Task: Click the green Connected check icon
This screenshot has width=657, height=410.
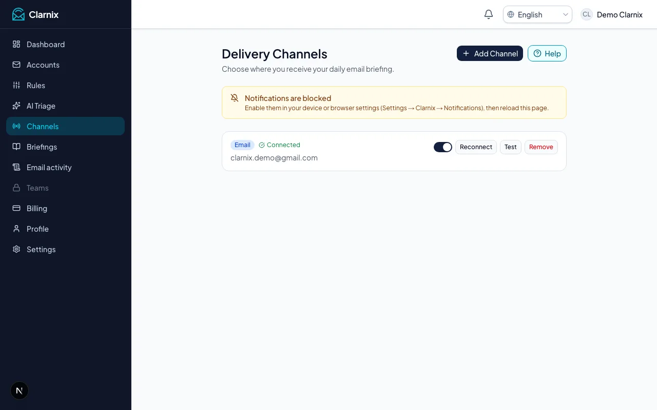Action: tap(262, 145)
